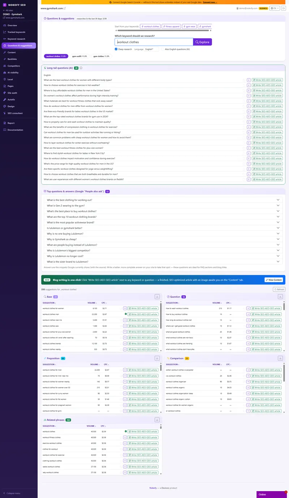Click the plus icon for 'how to wash workout clothes'
This screenshot has width=289, height=498.
pyautogui.click(x=248, y=308)
